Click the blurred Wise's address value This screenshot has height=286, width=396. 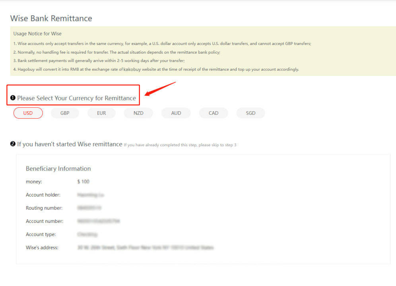[146, 247]
